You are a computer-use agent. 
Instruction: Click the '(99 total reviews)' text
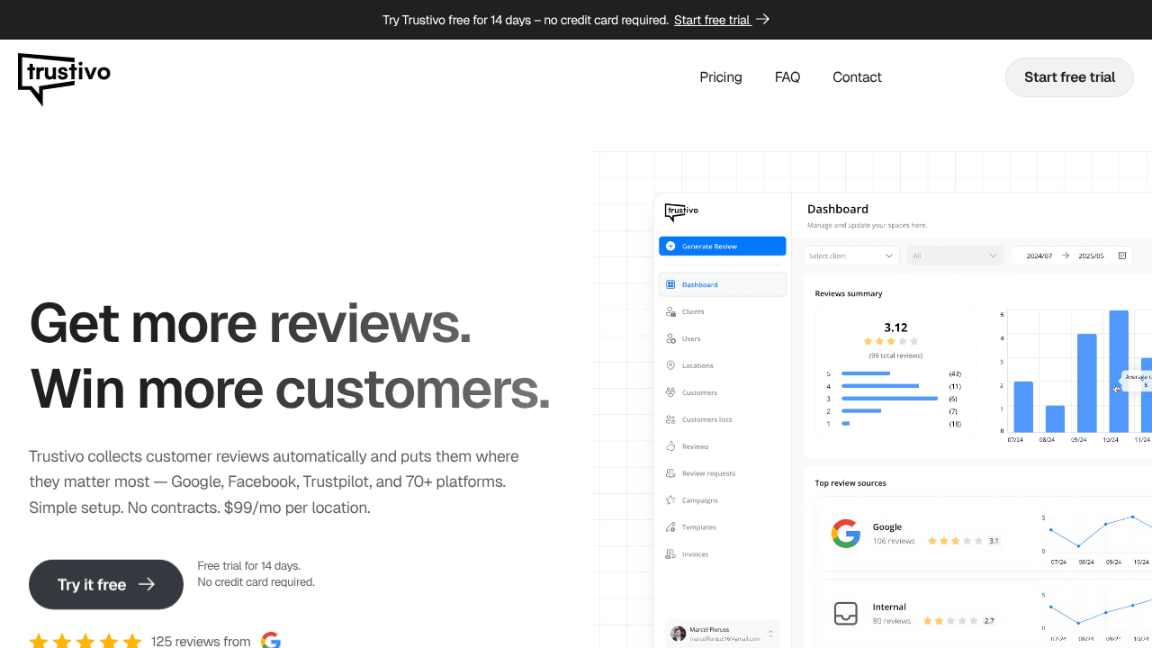(x=895, y=355)
